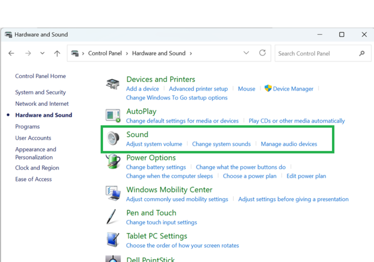The width and height of the screenshot is (374, 262).
Task: Open Device Manager link
Action: tap(293, 89)
